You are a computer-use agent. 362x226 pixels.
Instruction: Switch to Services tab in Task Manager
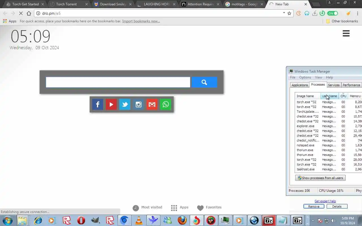click(334, 85)
